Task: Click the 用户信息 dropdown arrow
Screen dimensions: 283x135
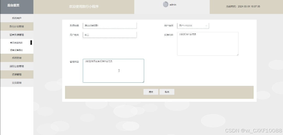Action: 206,26
